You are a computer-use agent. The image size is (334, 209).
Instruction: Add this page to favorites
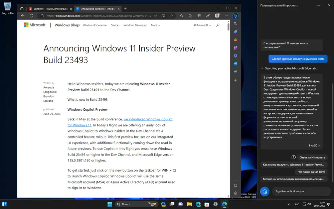171,16
